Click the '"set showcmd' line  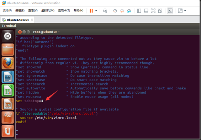click(x=83, y=67)
